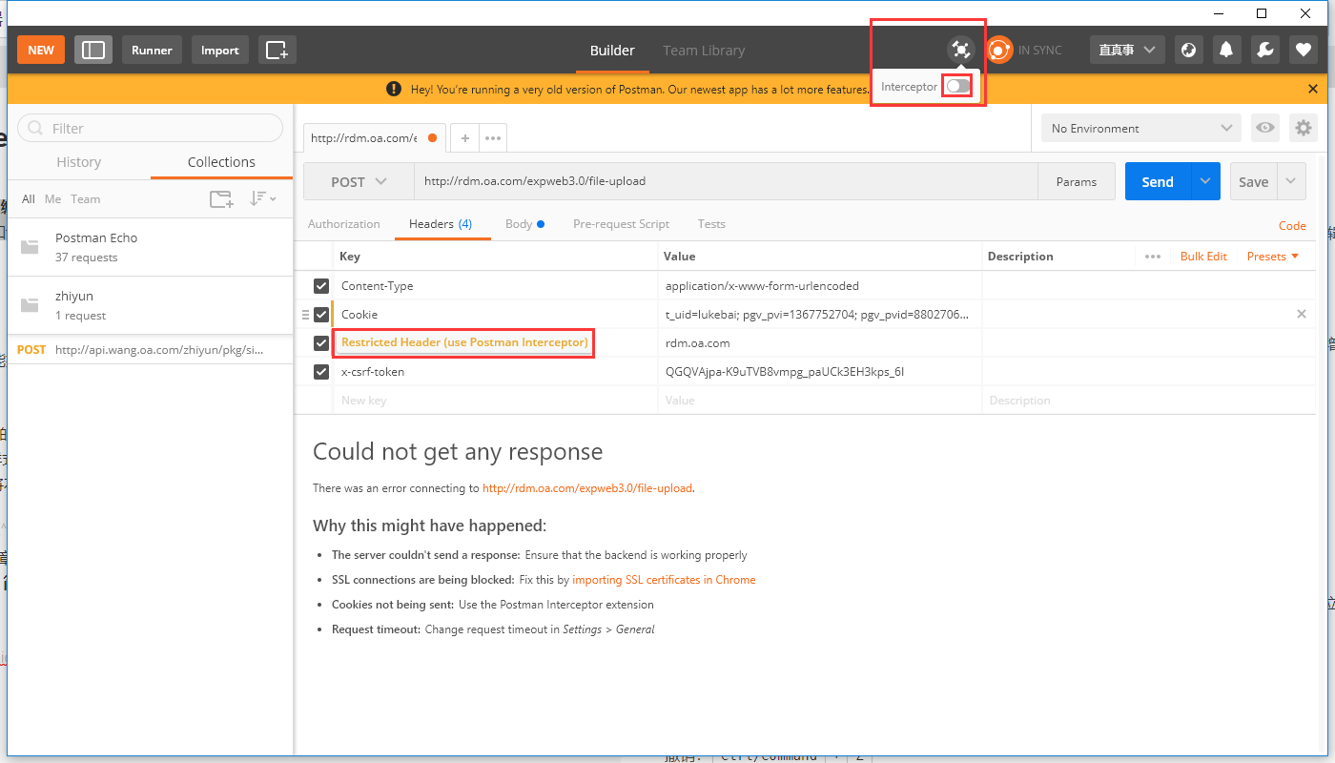The width and height of the screenshot is (1335, 763).
Task: Switch to Team Library tab
Action: 704,51
